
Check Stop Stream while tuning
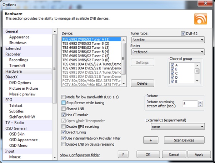[x=64, y=103]
